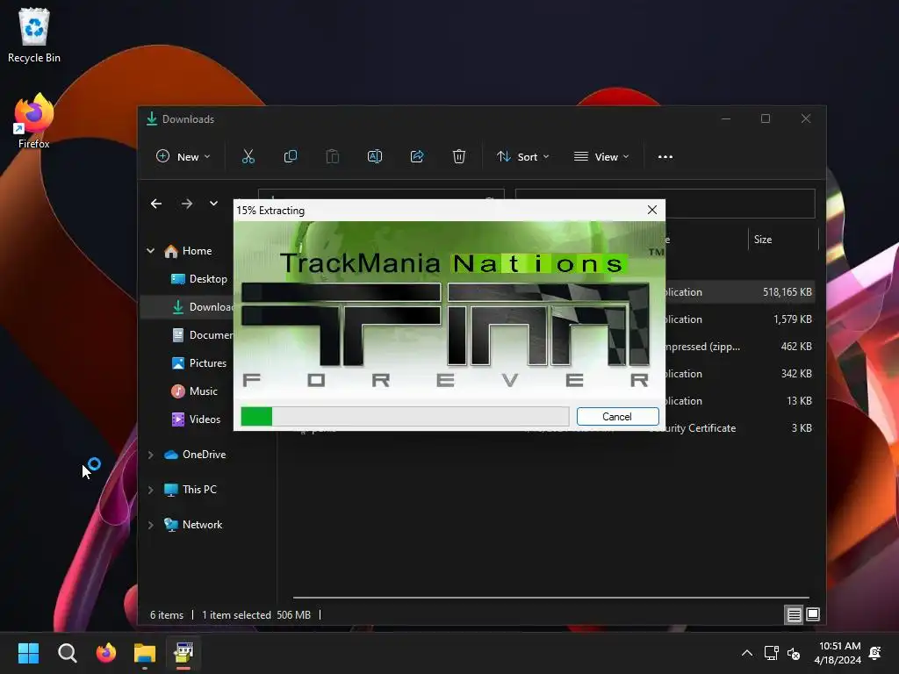Viewport: 899px width, 674px height.
Task: Click the Cut scissors icon in toolbar
Action: (x=248, y=156)
